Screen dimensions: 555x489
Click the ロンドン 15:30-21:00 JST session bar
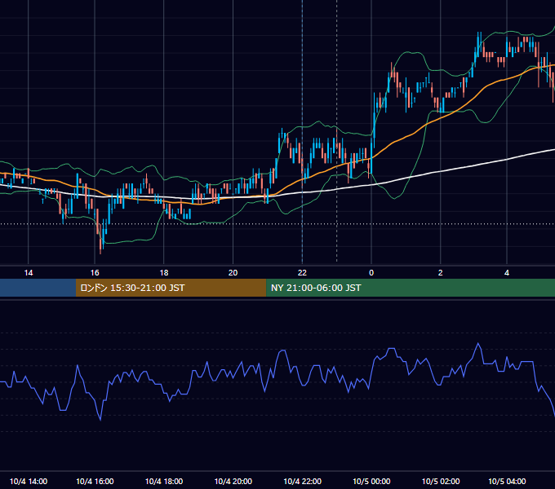(x=171, y=288)
